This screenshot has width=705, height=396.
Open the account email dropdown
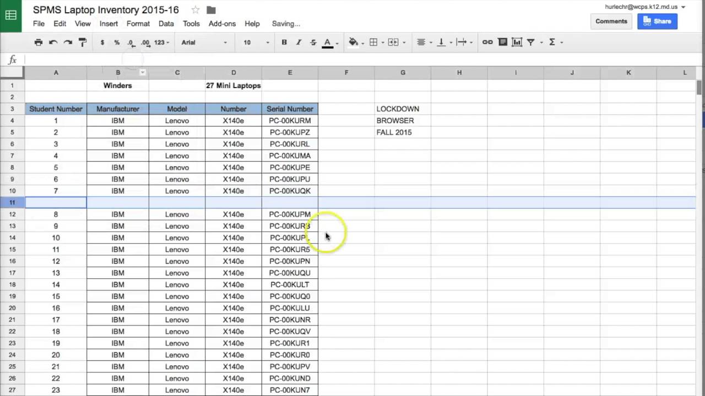pyautogui.click(x=645, y=7)
